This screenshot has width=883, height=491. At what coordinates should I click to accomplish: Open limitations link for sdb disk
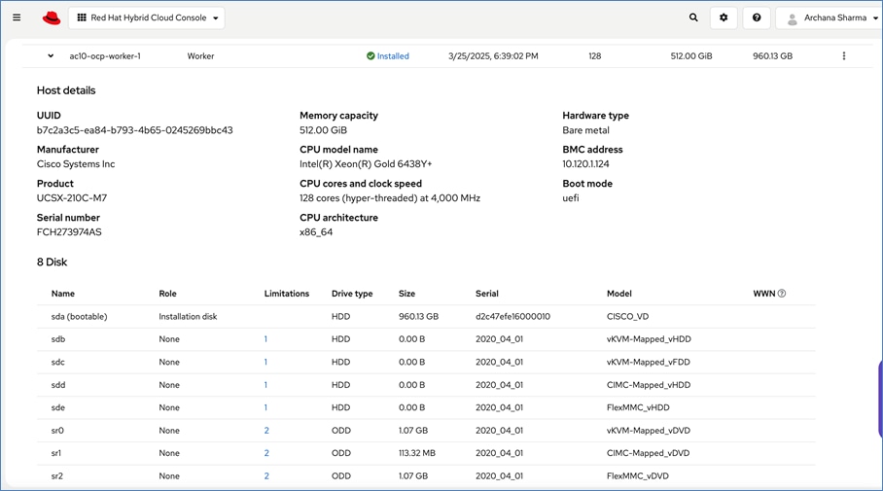[265, 339]
